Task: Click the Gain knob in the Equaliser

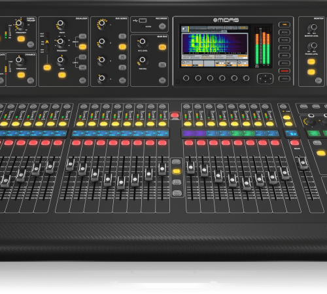Action: click(61, 61)
